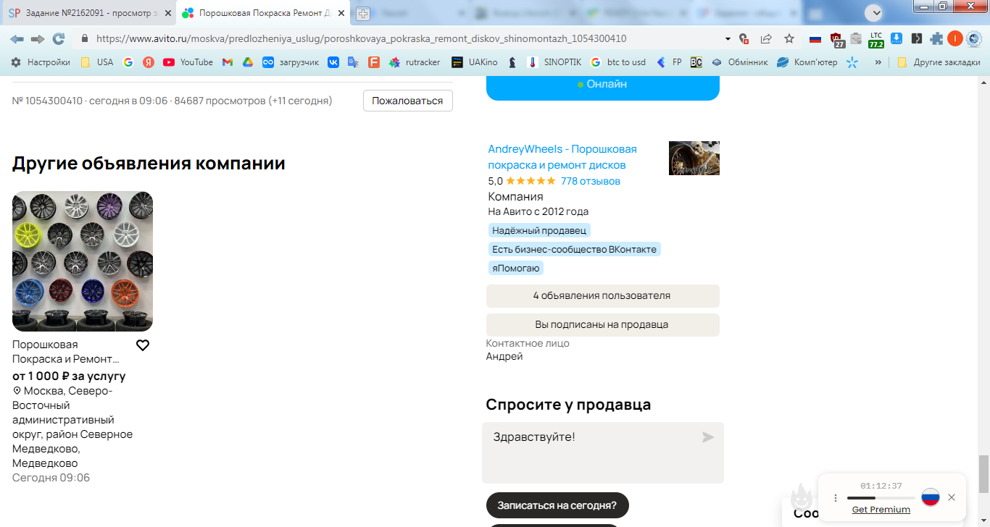Viewport: 990px width, 527px height.
Task: Open the 778 отзывов reviews link
Action: pyautogui.click(x=590, y=181)
